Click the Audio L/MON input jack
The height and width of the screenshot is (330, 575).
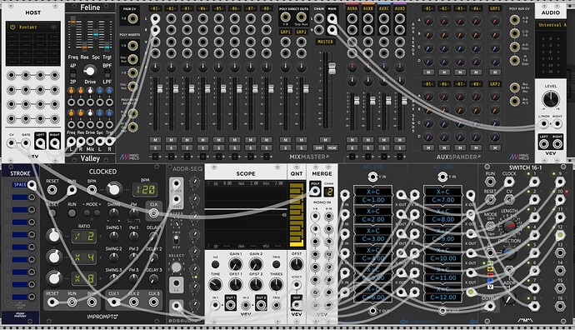pyautogui.click(x=544, y=124)
